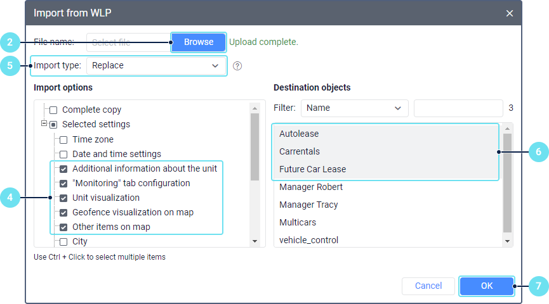Collapse the Selected settings tree node
The width and height of the screenshot is (549, 304).
pyautogui.click(x=44, y=124)
